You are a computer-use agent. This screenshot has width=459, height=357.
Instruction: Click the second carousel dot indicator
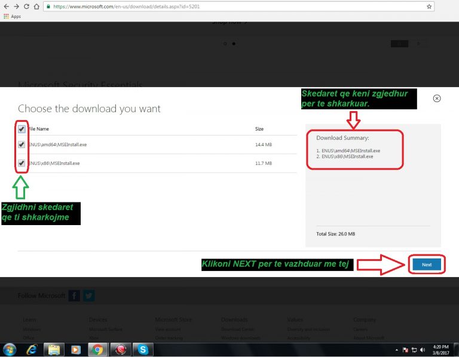pos(234,44)
